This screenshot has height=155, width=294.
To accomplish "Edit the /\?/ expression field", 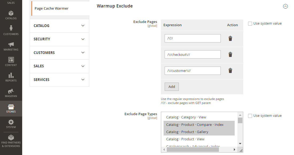I will coord(192,38).
